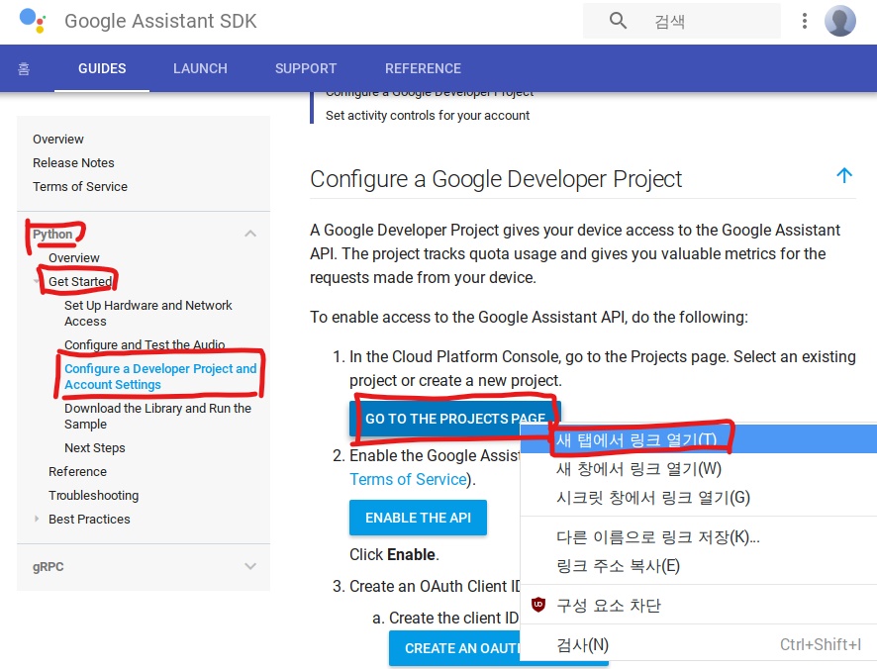
Task: Click the Configure a Google Developer Project heading
Action: (x=496, y=179)
